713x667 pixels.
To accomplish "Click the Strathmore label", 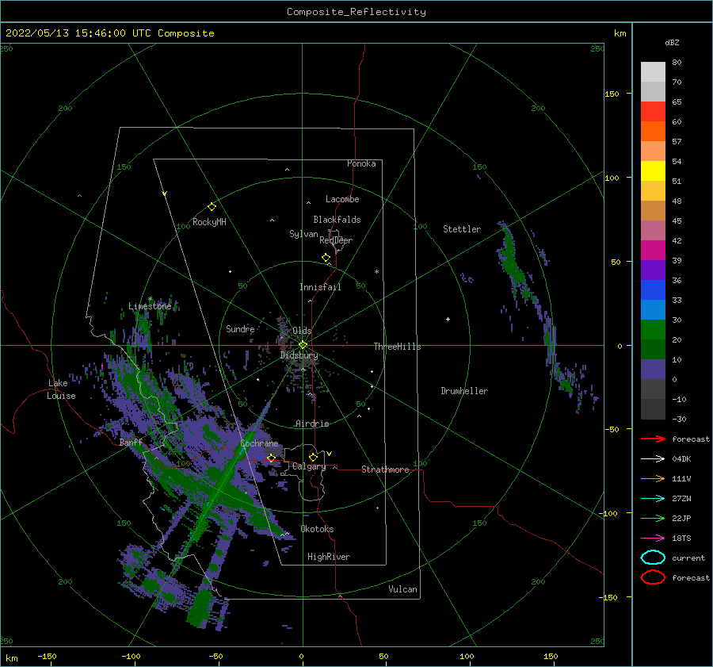I will point(385,470).
